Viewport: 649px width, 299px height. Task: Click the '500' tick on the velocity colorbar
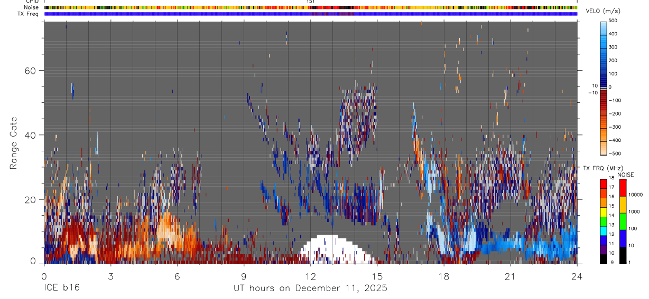pos(613,21)
